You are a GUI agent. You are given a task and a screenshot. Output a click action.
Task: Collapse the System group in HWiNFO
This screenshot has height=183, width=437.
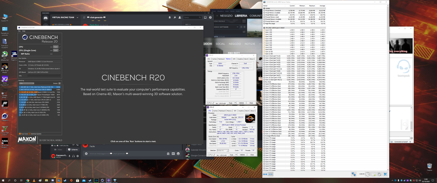265,9
